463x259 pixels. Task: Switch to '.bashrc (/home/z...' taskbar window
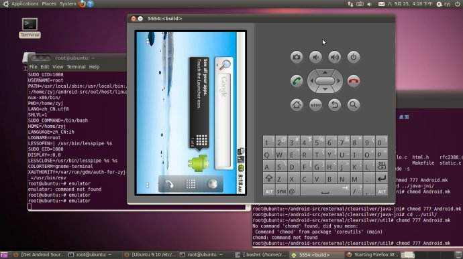coord(260,255)
